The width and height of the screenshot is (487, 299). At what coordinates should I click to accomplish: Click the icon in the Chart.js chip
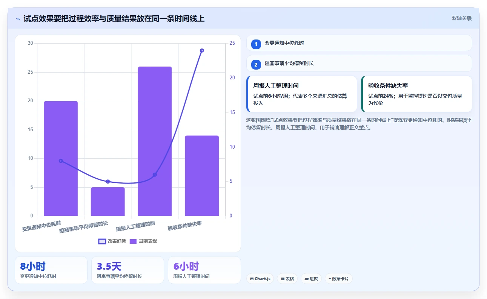click(x=252, y=279)
